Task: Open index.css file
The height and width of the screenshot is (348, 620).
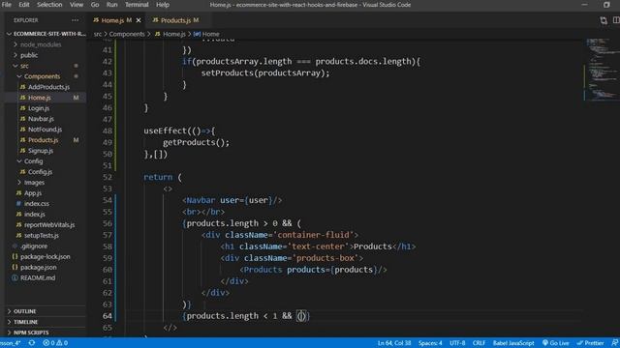Action: [37, 204]
